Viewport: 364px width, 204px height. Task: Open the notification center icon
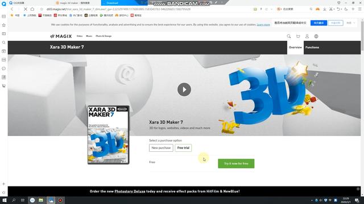click(357, 200)
